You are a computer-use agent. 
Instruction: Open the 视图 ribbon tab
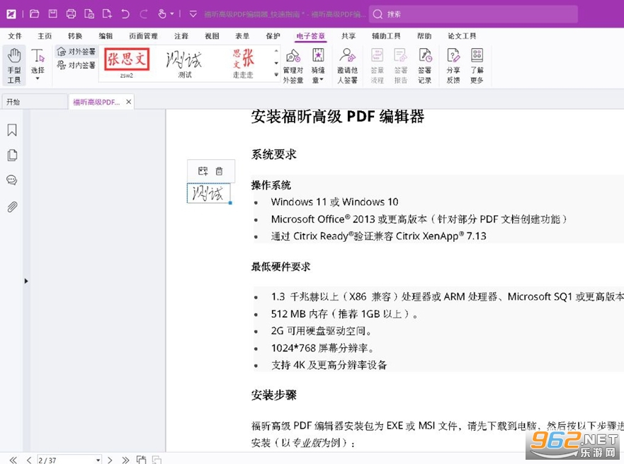212,36
